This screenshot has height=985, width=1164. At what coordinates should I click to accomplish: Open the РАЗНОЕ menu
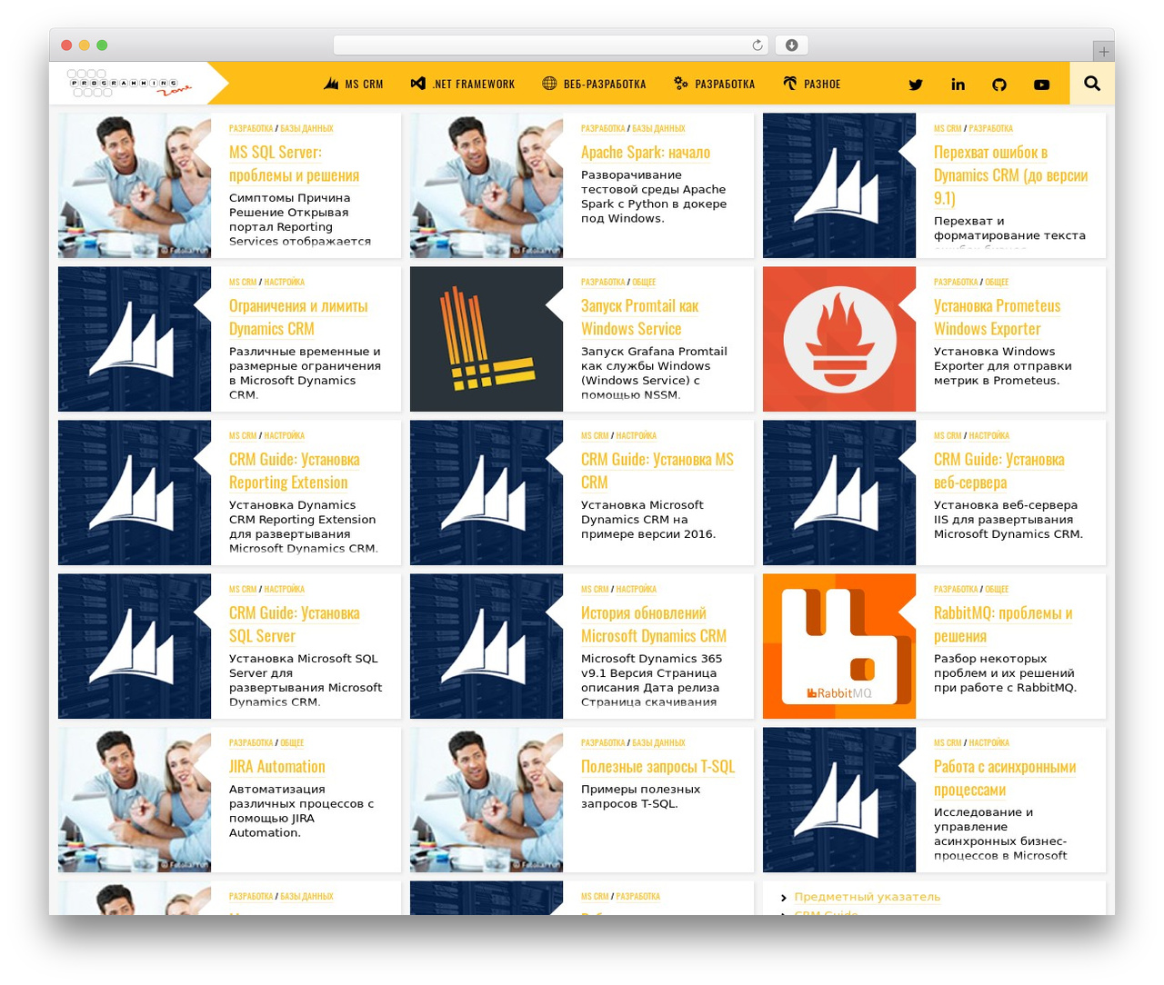pos(812,84)
